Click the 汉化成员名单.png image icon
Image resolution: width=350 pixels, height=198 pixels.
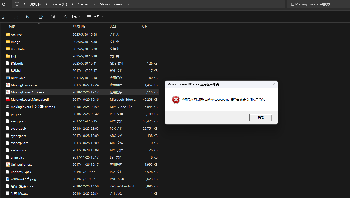point(8,179)
